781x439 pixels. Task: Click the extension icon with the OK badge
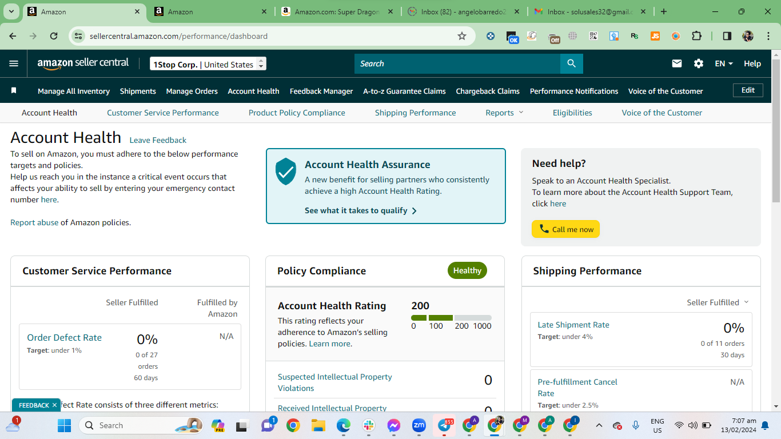(512, 37)
